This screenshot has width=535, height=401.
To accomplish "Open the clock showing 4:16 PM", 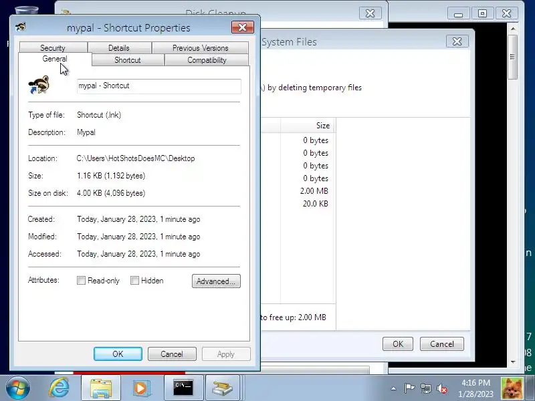I will click(x=475, y=388).
